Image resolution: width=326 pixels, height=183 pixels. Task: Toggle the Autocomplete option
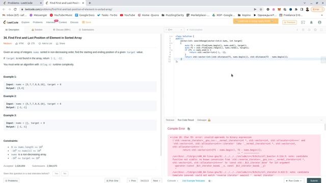(195, 30)
